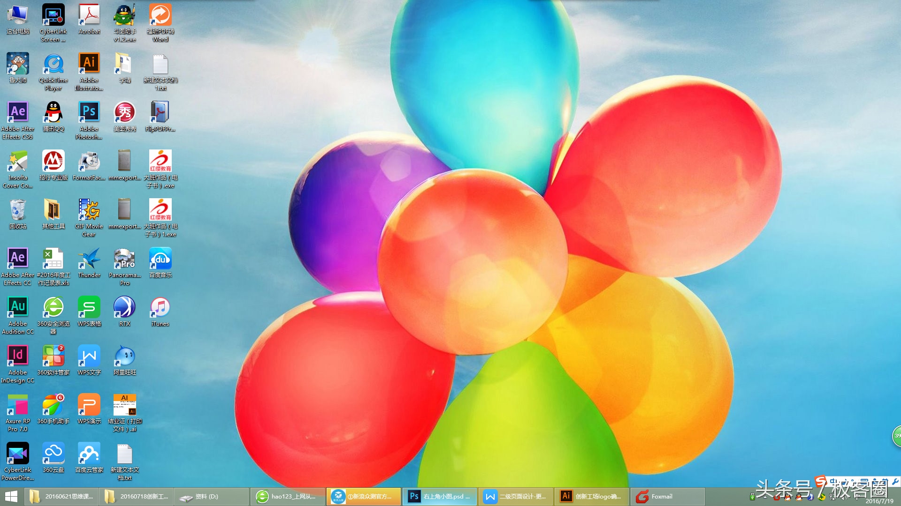The width and height of the screenshot is (901, 506).
Task: Select the iTunes desktop icon
Action: [160, 308]
